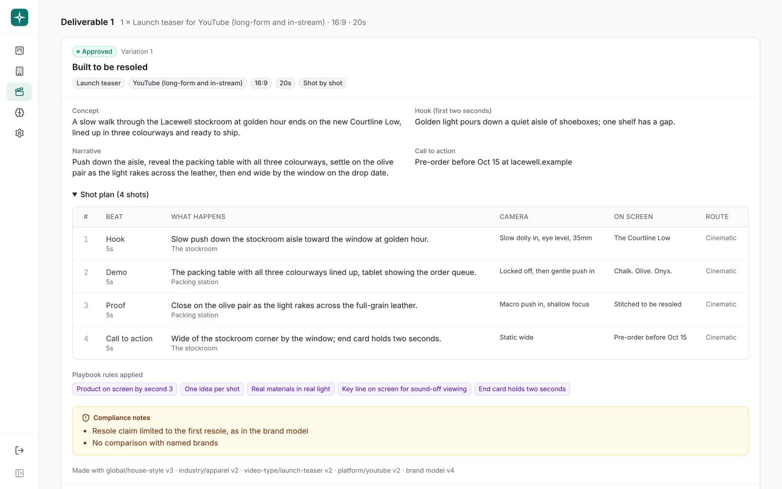
Task: Click the Approved status badge
Action: [x=94, y=51]
